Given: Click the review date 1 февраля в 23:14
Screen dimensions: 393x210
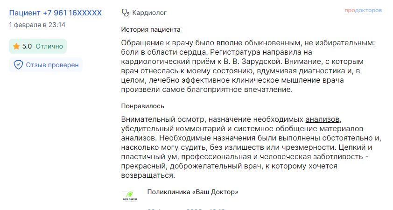Looking at the screenshot, I should 37,25.
